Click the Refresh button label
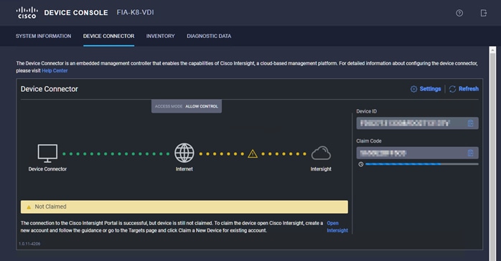 point(469,89)
